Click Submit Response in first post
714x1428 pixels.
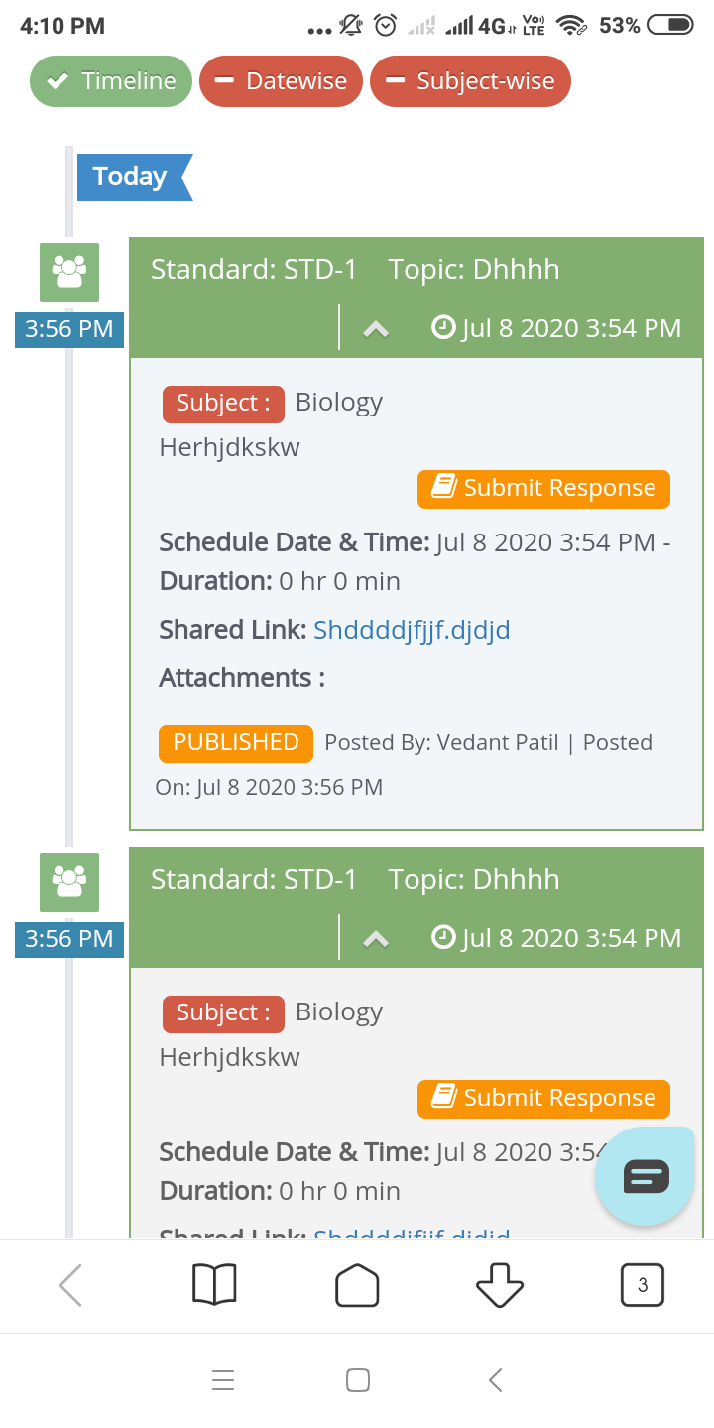point(543,489)
